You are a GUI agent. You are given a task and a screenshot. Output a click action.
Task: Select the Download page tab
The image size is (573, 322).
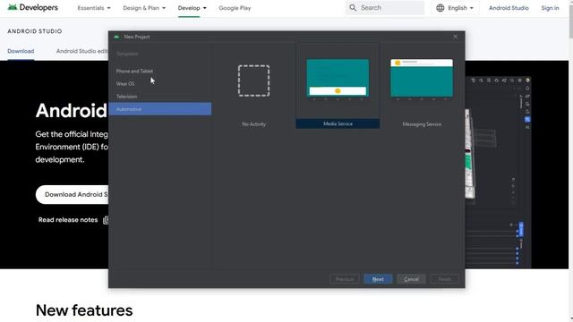tap(21, 51)
